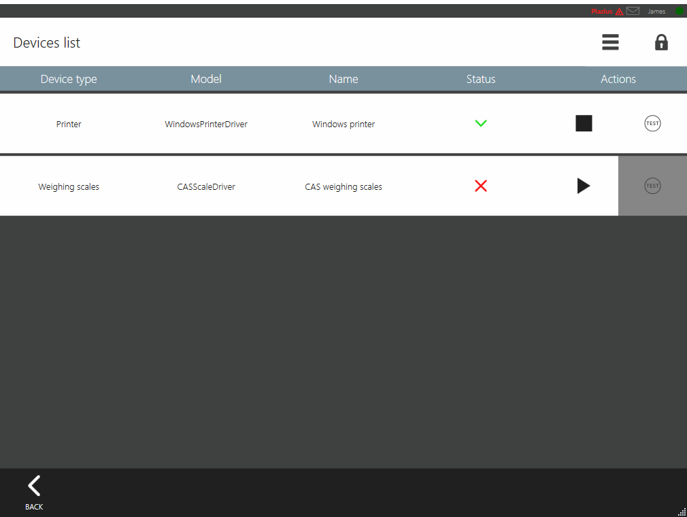The width and height of the screenshot is (687, 517).
Task: Click the Status column header
Action: coord(481,79)
